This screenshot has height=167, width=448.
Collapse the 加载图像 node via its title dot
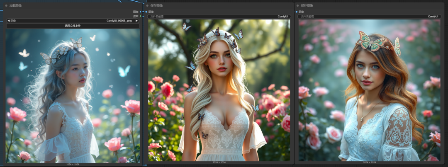click(6, 5)
